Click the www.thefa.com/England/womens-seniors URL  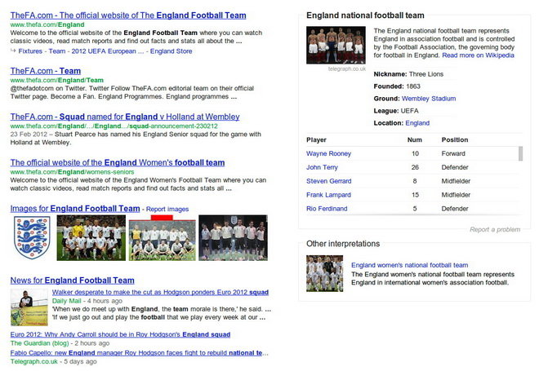72,171
